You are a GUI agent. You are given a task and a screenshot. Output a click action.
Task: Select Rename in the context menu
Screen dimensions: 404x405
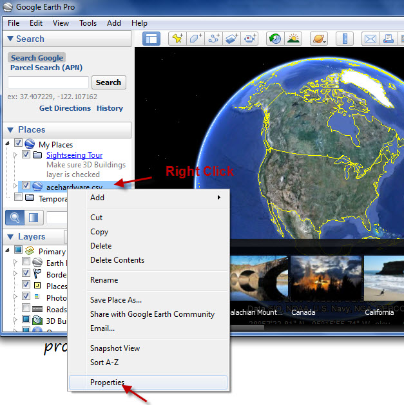pos(149,280)
